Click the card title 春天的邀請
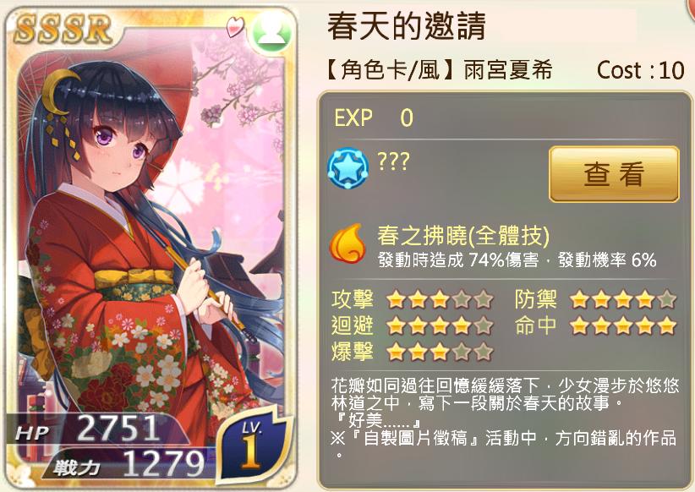Screen dimensions: 695x492 [x=407, y=26]
